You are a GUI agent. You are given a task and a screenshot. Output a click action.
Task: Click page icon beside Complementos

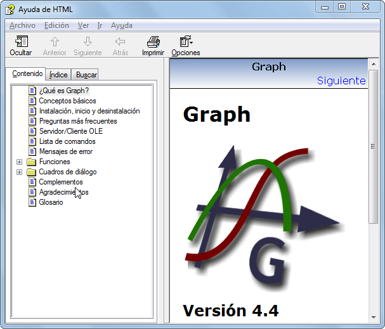coord(32,182)
